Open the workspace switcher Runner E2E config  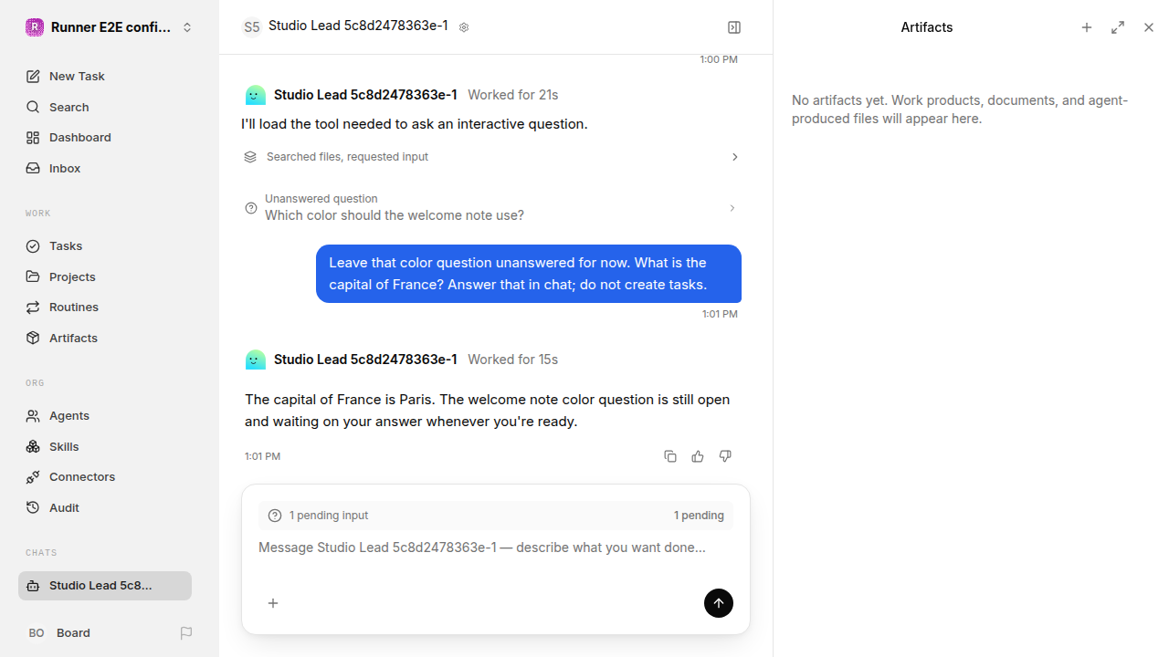point(110,27)
